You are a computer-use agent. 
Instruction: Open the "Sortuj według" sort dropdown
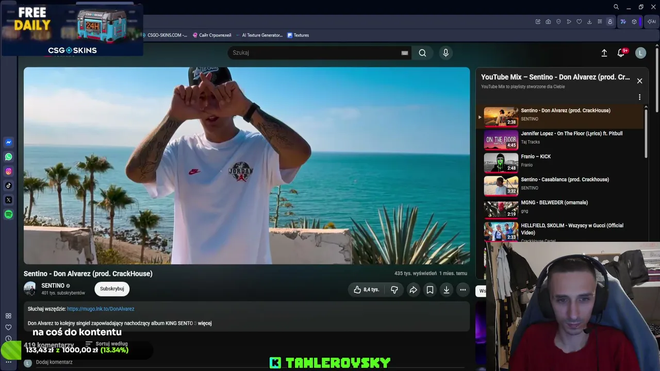click(107, 344)
